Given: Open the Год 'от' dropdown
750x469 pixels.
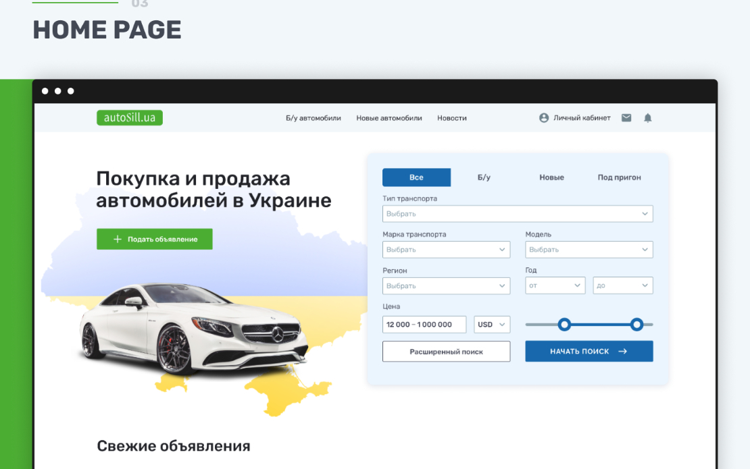Looking at the screenshot, I should coord(555,285).
